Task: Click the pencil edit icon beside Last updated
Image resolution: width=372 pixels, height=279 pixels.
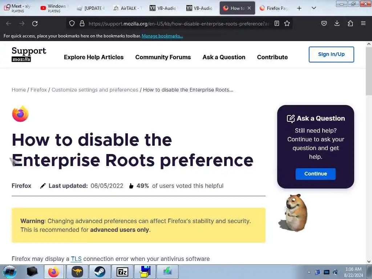Action: (x=43, y=186)
